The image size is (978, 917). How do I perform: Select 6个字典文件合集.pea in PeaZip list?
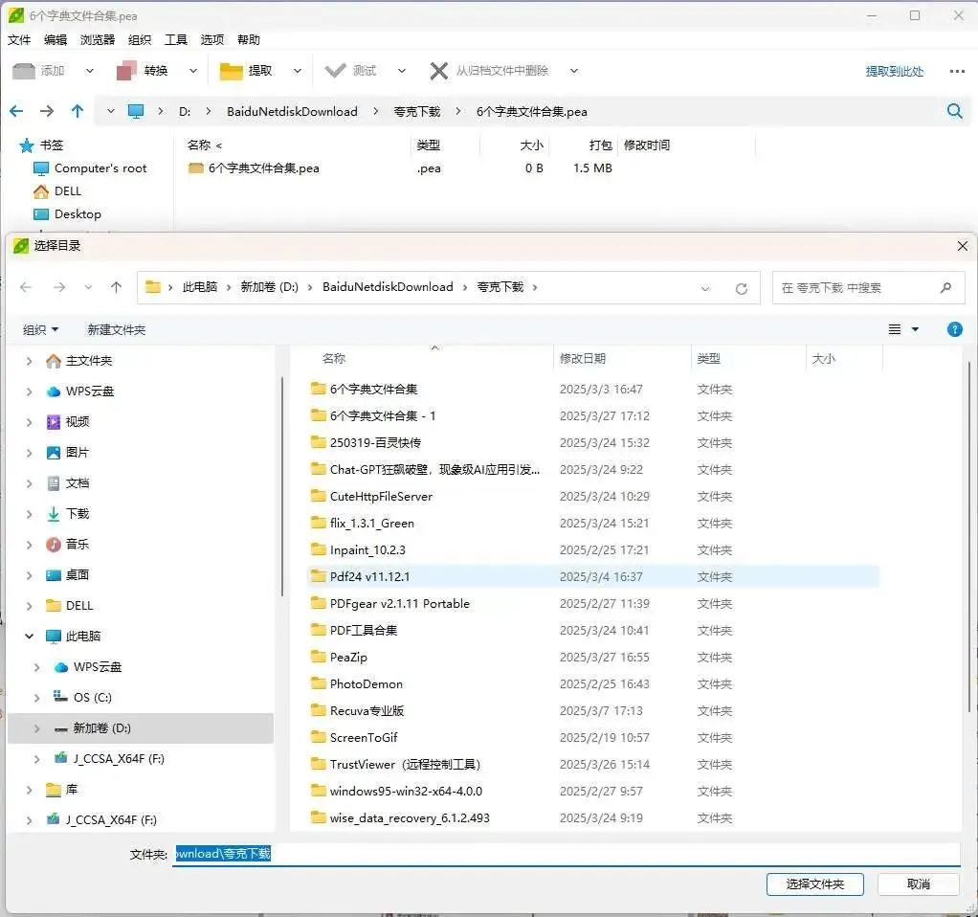[x=264, y=168]
